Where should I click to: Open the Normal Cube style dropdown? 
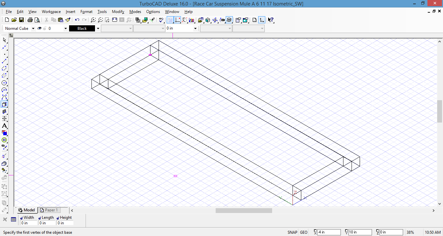click(x=32, y=28)
